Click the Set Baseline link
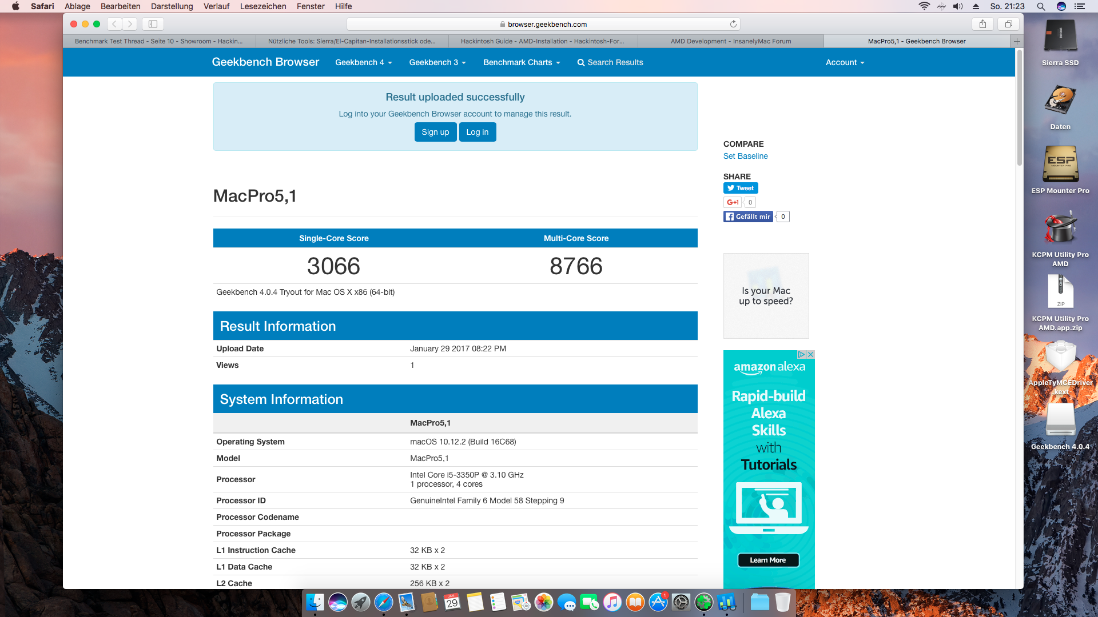1098x617 pixels. pyautogui.click(x=745, y=156)
